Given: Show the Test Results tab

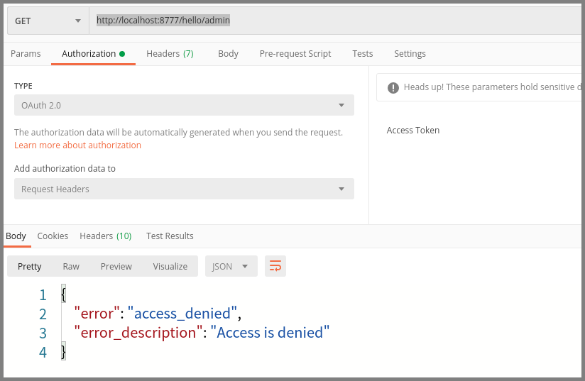Looking at the screenshot, I should tap(170, 236).
